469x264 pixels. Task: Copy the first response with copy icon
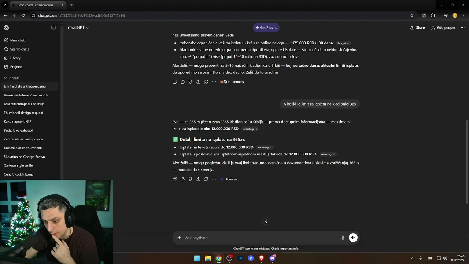click(x=175, y=82)
